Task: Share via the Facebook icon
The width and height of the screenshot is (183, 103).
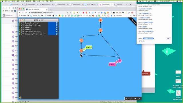Action: (139, 99)
